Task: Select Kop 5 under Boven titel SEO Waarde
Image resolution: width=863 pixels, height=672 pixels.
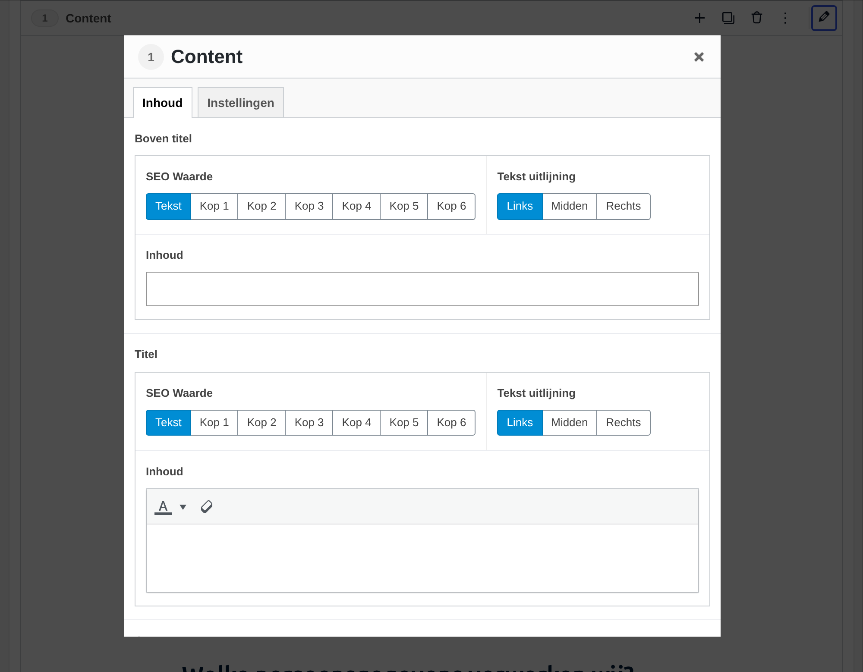Action: click(x=404, y=207)
